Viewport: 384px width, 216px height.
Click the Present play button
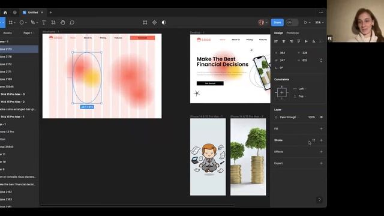click(x=305, y=23)
